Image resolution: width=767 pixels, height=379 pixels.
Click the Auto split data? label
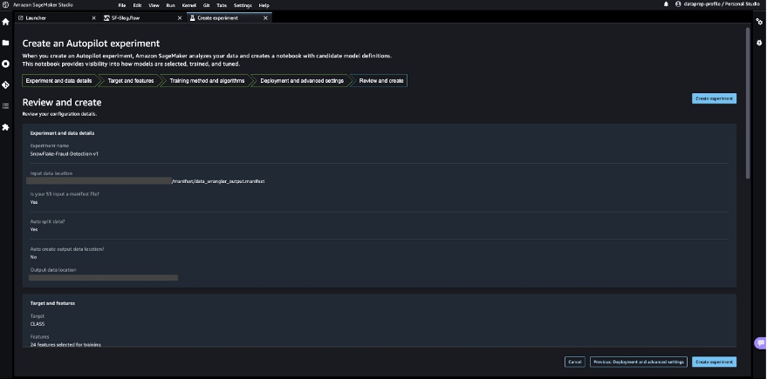(47, 221)
